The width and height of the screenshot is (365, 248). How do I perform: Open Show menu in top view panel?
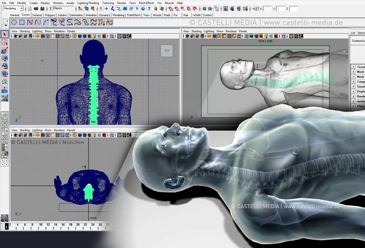[x=48, y=31]
